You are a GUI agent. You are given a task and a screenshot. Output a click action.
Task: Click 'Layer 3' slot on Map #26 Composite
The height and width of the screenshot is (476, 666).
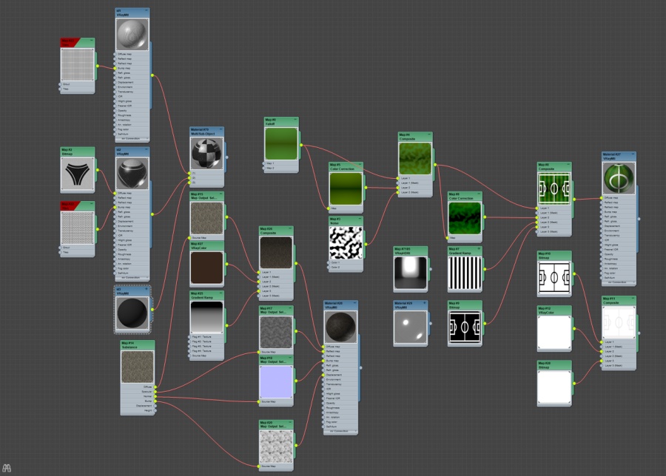tap(276, 291)
